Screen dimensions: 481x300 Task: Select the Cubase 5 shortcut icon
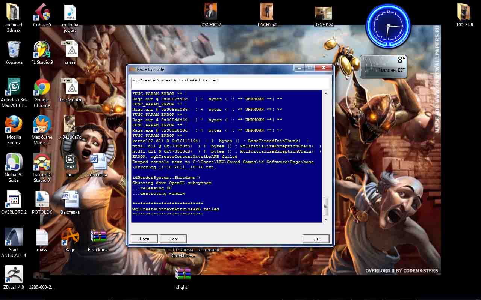pyautogui.click(x=42, y=12)
